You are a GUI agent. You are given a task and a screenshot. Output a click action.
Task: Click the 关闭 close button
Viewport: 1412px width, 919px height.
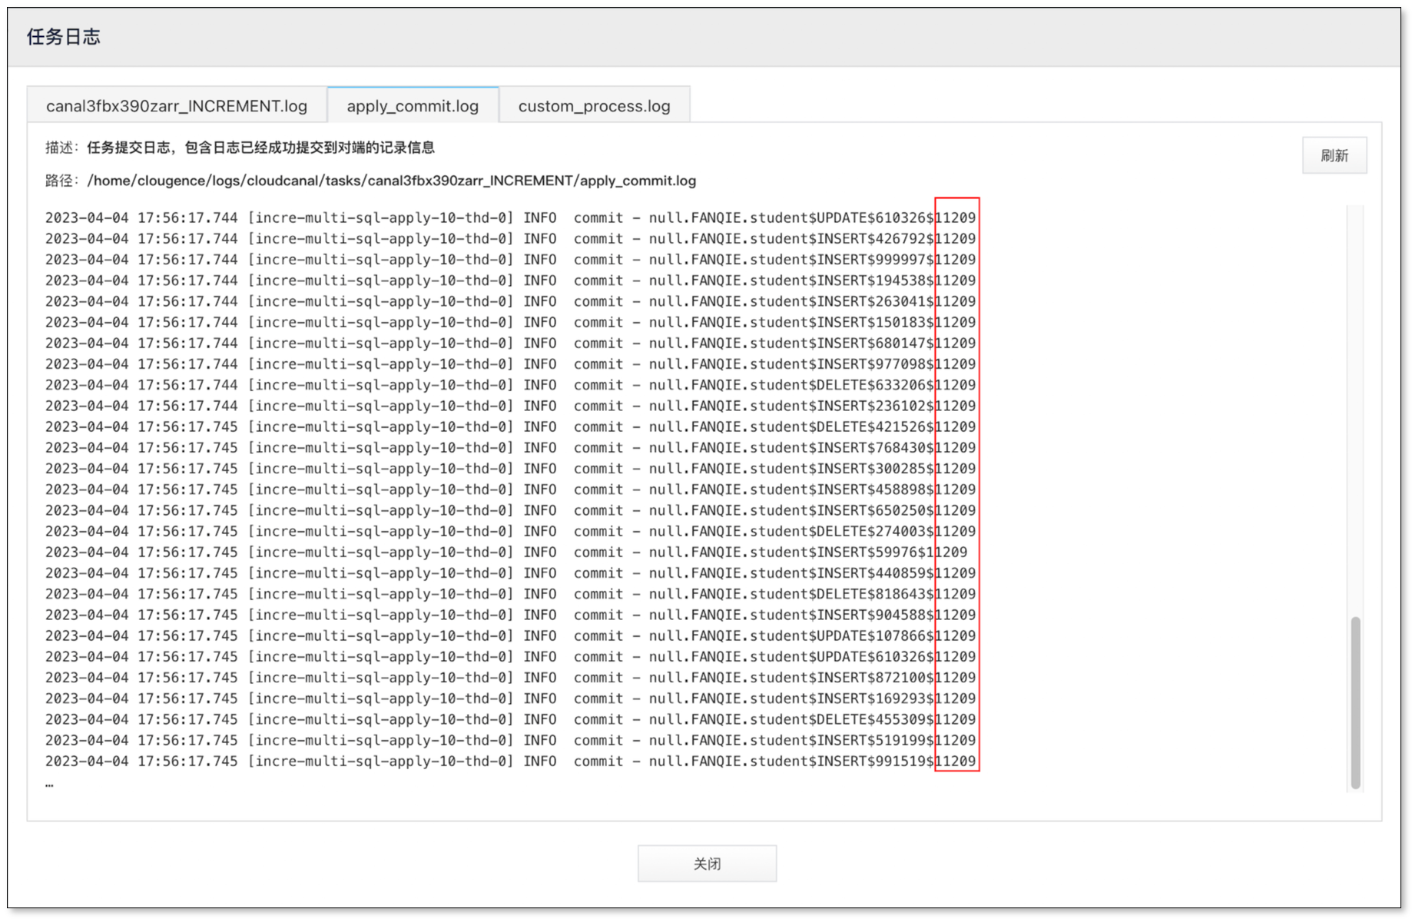(706, 863)
